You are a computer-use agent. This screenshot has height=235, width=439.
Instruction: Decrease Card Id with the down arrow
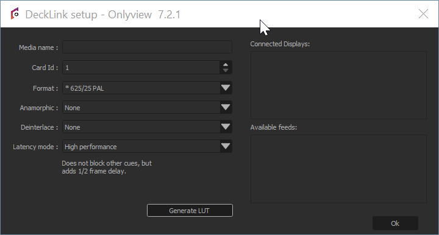(226, 71)
